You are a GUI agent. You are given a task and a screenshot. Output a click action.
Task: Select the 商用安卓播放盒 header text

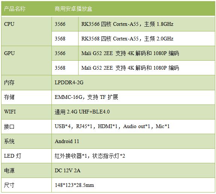click(x=73, y=9)
